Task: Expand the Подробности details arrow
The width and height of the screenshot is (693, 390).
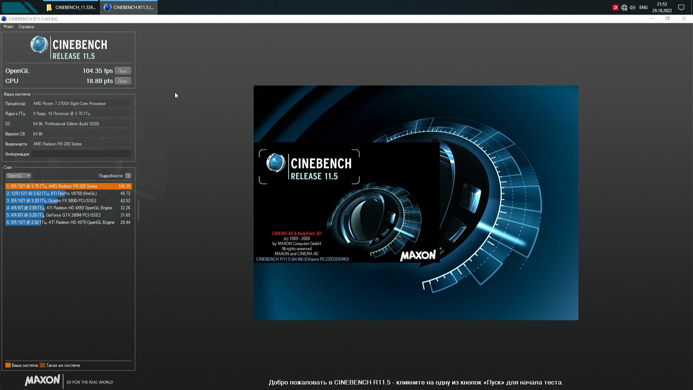Action: pos(128,176)
